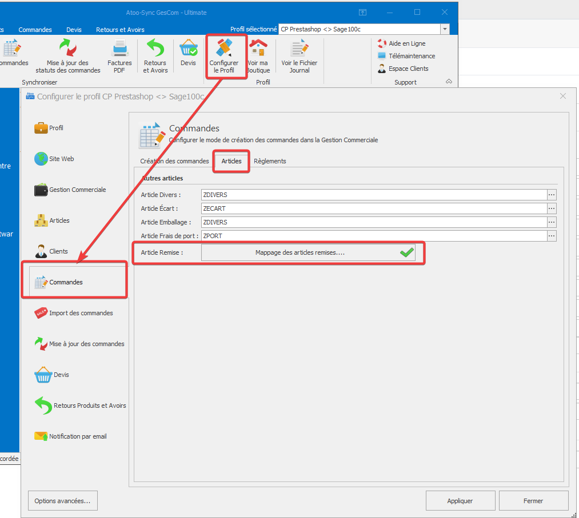Browse Article Écart with ellipsis button
579x518 pixels.
[552, 208]
